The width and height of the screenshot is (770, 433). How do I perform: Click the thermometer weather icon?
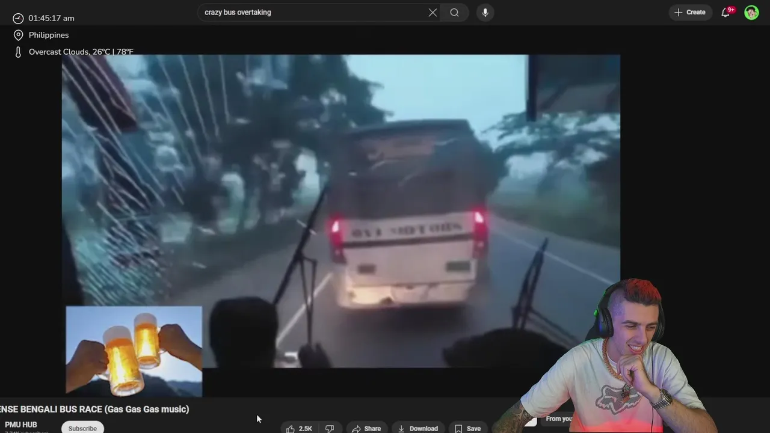click(18, 52)
